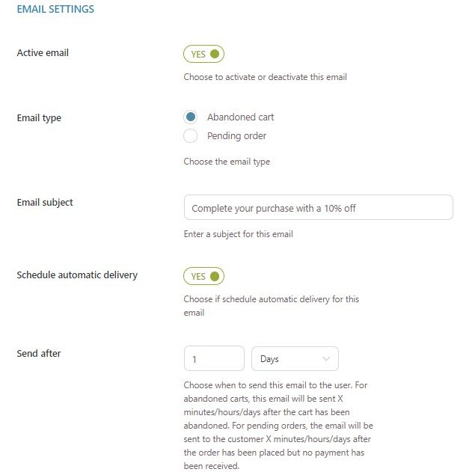Screen dimensions: 475x472
Task: Click the green knob on Active email toggle
Action: click(x=215, y=54)
